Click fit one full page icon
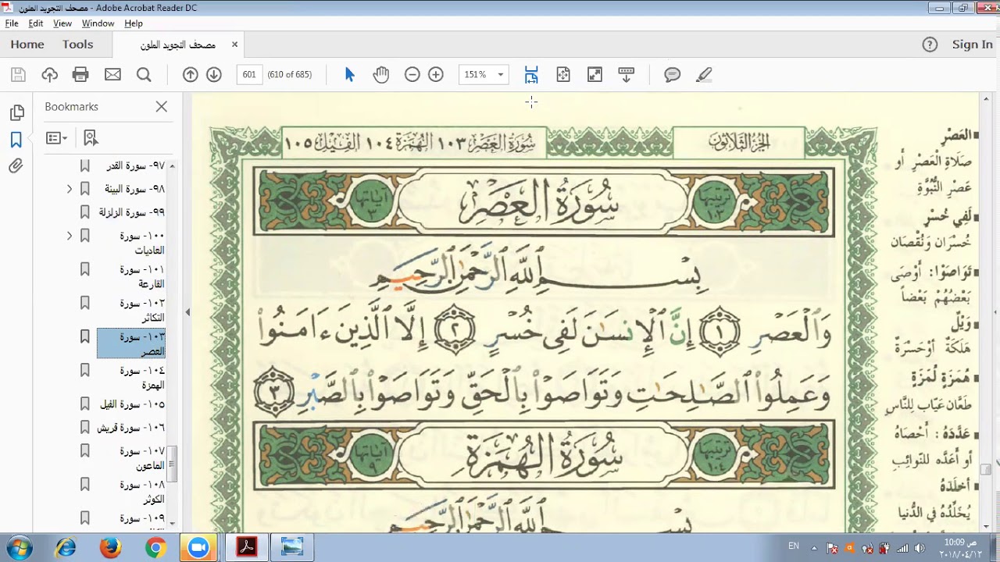This screenshot has height=562, width=1000. point(563,75)
